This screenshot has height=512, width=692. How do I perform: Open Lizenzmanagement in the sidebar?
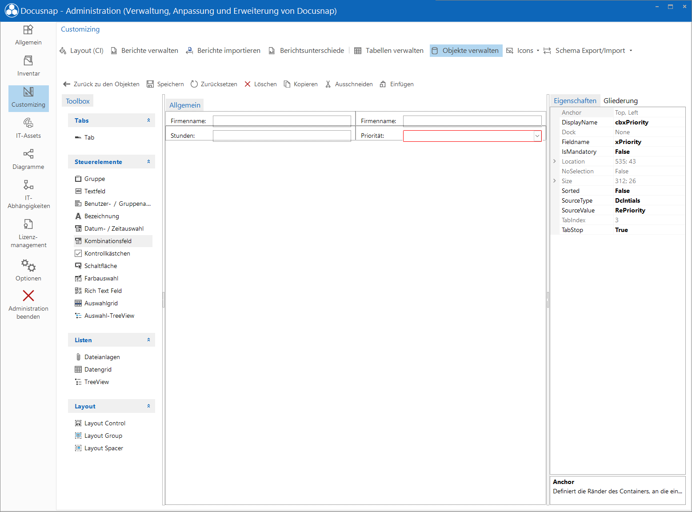pos(28,233)
